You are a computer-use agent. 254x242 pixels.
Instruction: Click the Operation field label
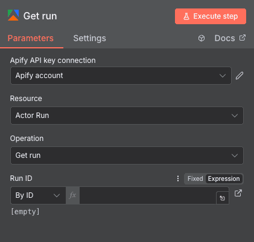coord(27,139)
